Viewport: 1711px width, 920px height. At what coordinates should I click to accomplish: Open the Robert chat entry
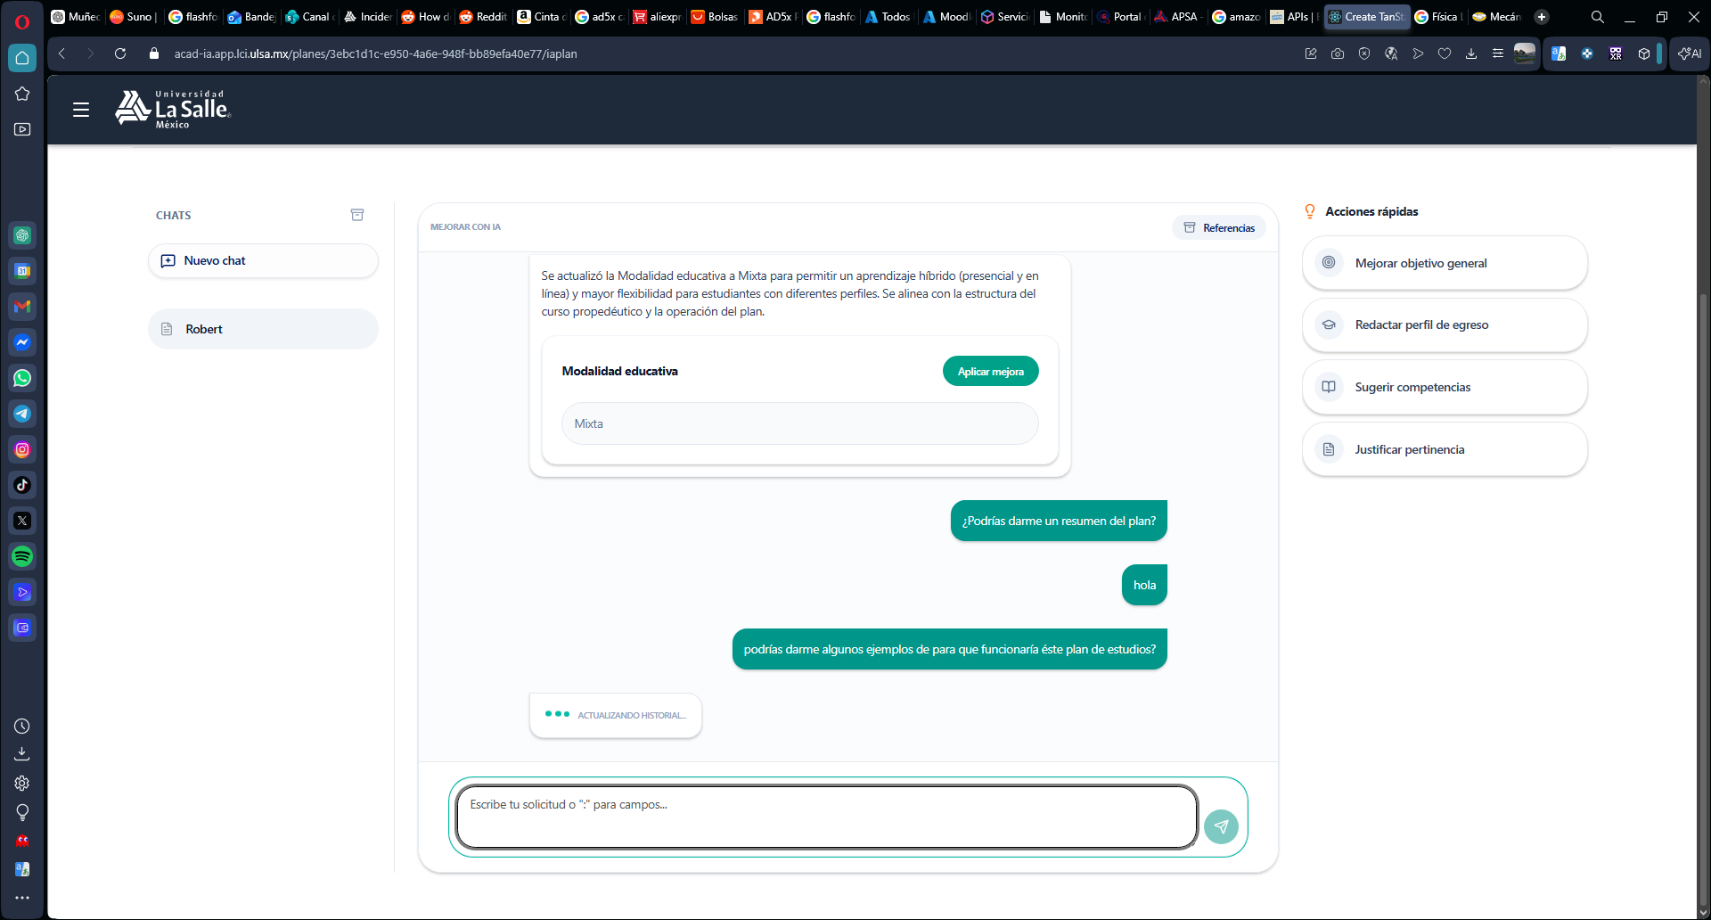point(263,329)
